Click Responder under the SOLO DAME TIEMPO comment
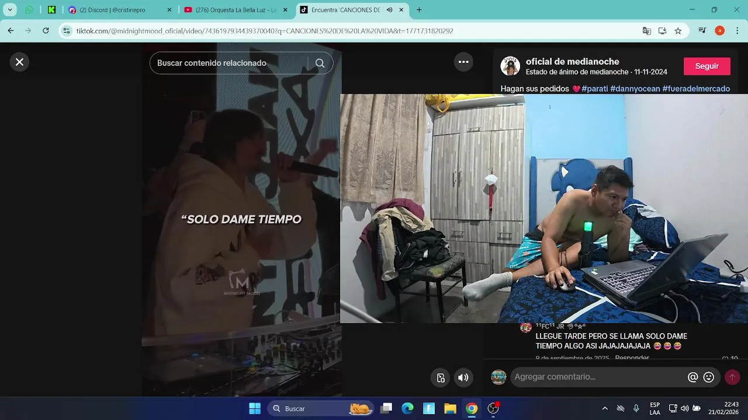748x420 pixels. pyautogui.click(x=632, y=357)
